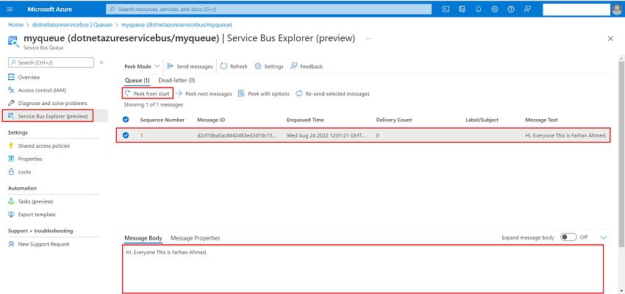Open the Azure portal hamburger menu
The width and height of the screenshot is (625, 294).
[x=10, y=9]
